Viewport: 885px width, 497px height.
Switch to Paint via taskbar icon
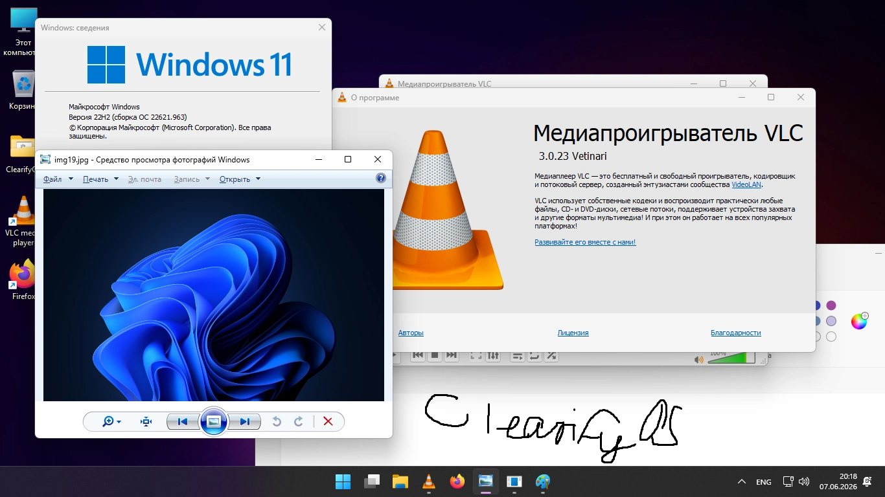[543, 481]
